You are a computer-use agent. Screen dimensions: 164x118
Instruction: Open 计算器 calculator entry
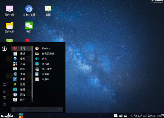(42, 74)
